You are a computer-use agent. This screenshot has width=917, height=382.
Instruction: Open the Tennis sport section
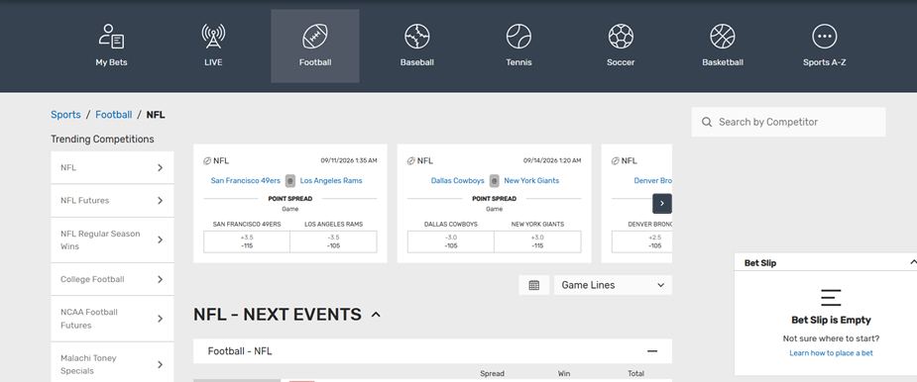(518, 46)
